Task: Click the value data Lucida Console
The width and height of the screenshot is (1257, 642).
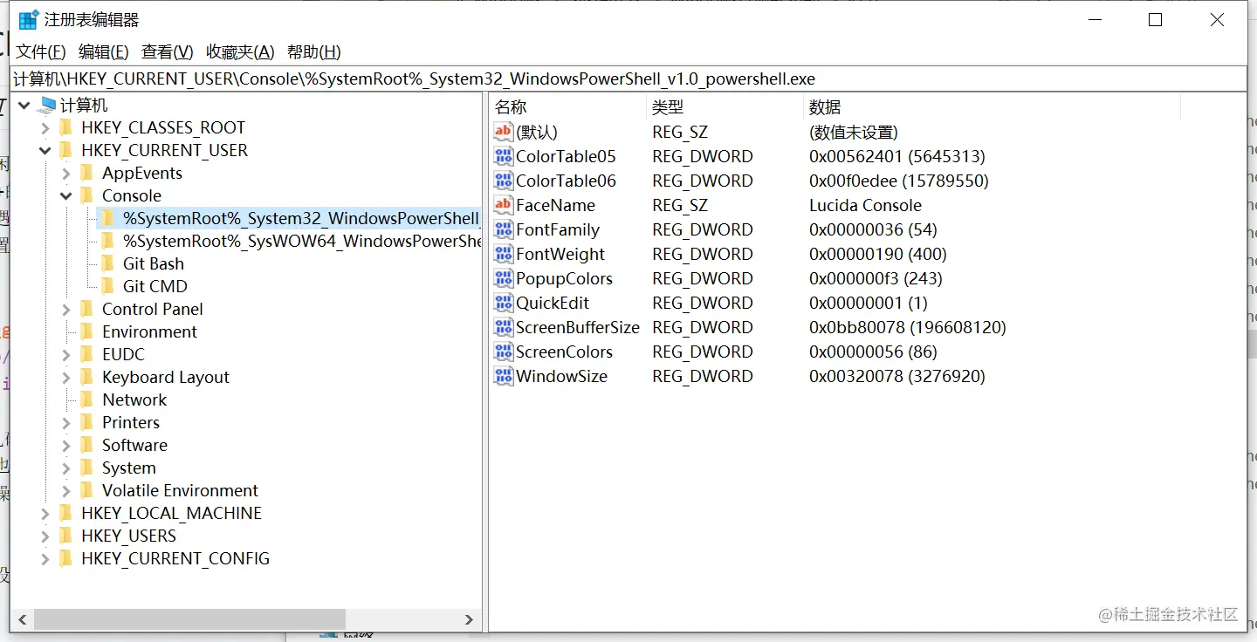Action: pos(865,205)
